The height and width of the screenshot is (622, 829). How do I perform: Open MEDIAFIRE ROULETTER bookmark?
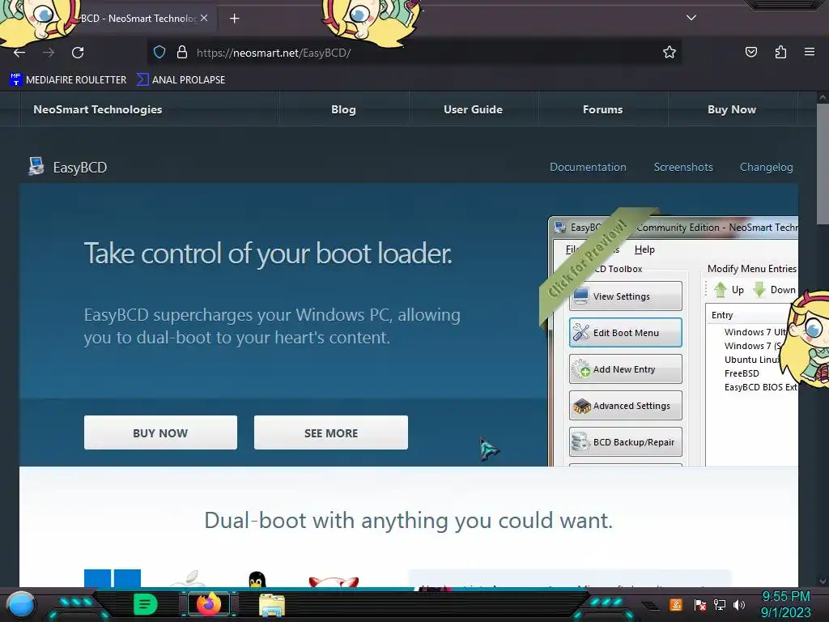click(x=68, y=80)
